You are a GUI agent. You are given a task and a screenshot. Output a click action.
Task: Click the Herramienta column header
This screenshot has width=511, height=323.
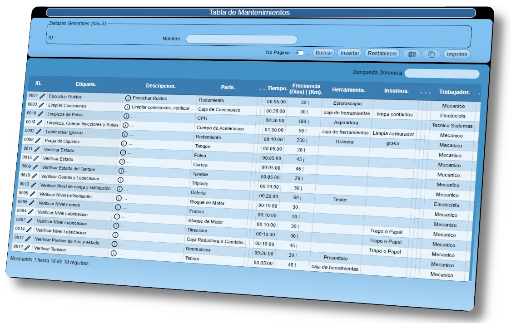click(348, 90)
